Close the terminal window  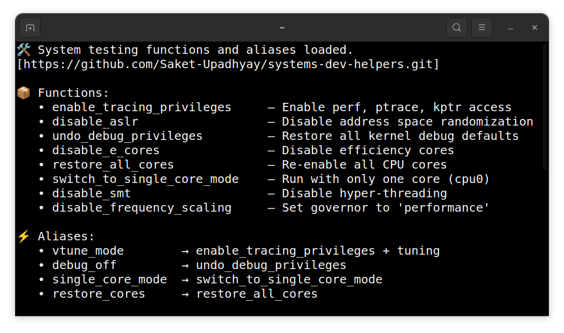tap(535, 28)
